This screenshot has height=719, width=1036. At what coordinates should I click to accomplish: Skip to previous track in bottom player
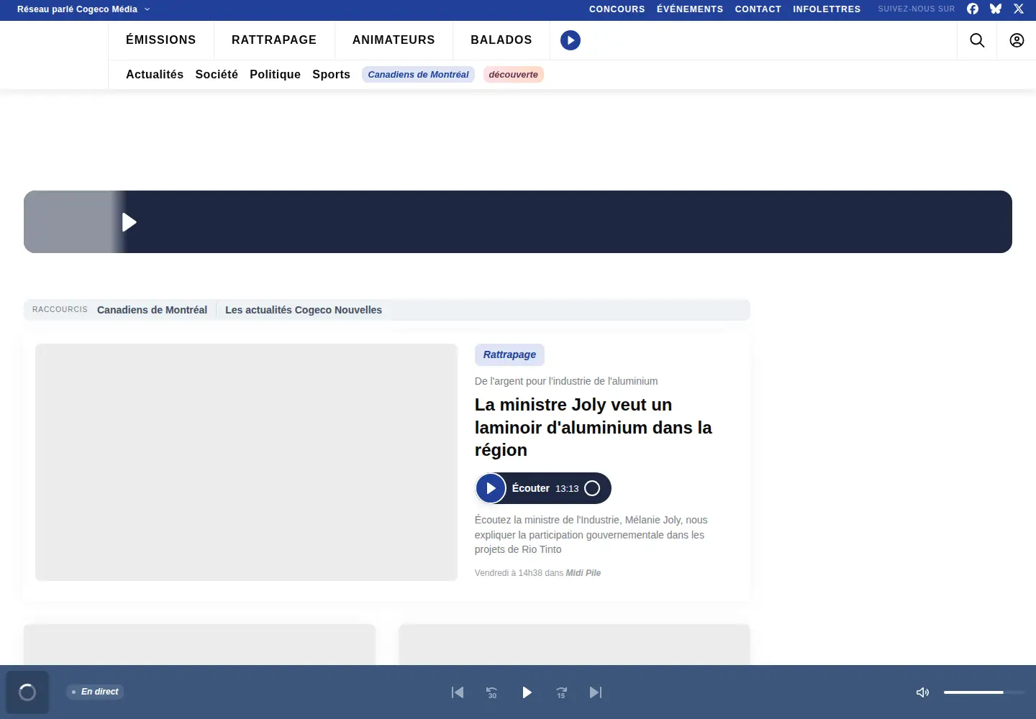(458, 692)
